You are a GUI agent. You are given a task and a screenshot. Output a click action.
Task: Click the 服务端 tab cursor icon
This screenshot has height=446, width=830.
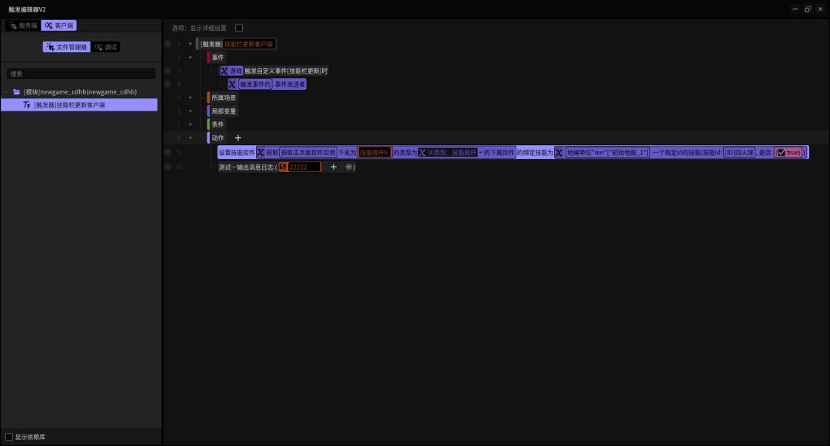[x=13, y=25]
